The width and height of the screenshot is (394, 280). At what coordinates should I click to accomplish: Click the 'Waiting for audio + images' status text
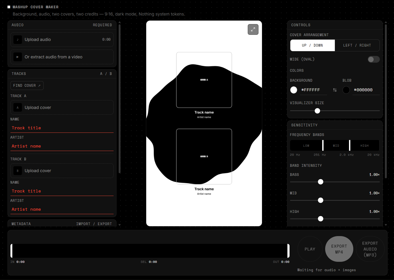tap(327, 270)
